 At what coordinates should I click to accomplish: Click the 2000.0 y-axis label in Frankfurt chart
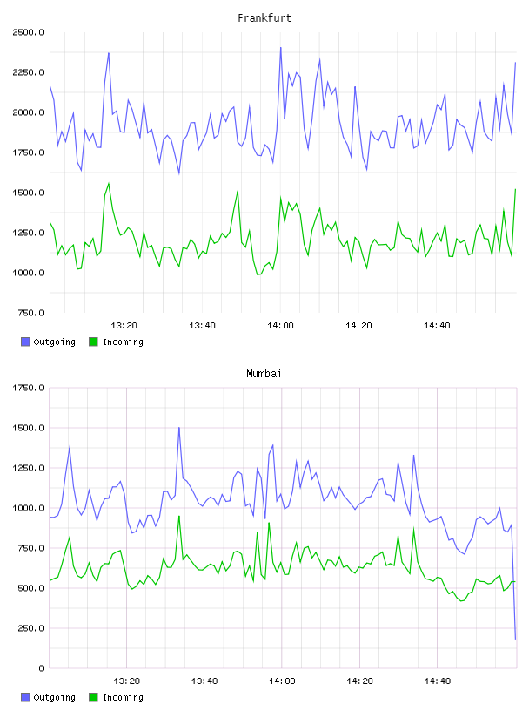[x=28, y=112]
